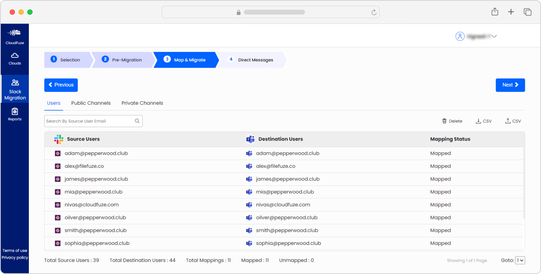
Task: Click Teams icon beside smith@pepperwood.club destination
Action: point(249,231)
